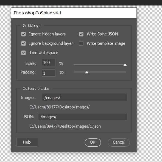Click the Images output path field
Viewport: 162px width, 162px height.
tap(85, 97)
